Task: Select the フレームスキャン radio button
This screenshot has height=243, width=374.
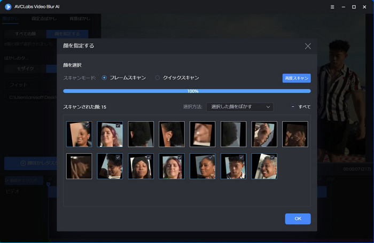Action: [x=104, y=78]
